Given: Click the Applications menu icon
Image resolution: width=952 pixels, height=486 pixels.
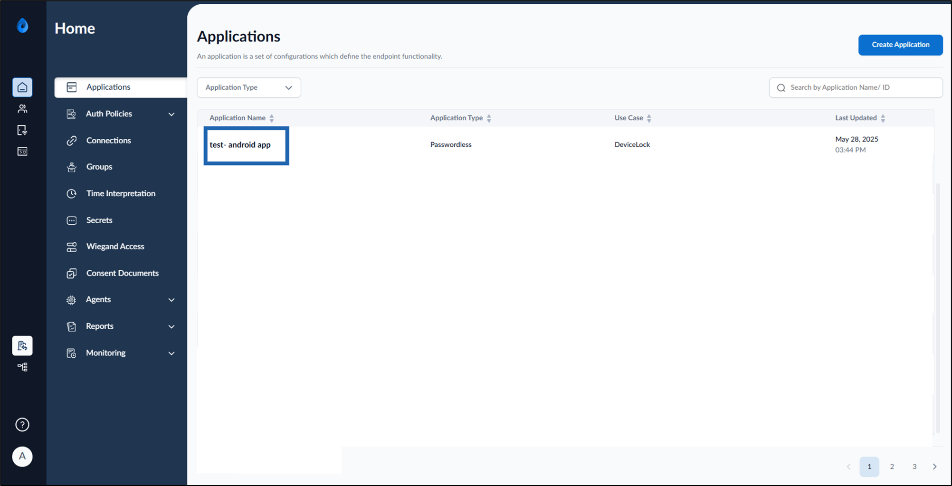Looking at the screenshot, I should [x=72, y=87].
